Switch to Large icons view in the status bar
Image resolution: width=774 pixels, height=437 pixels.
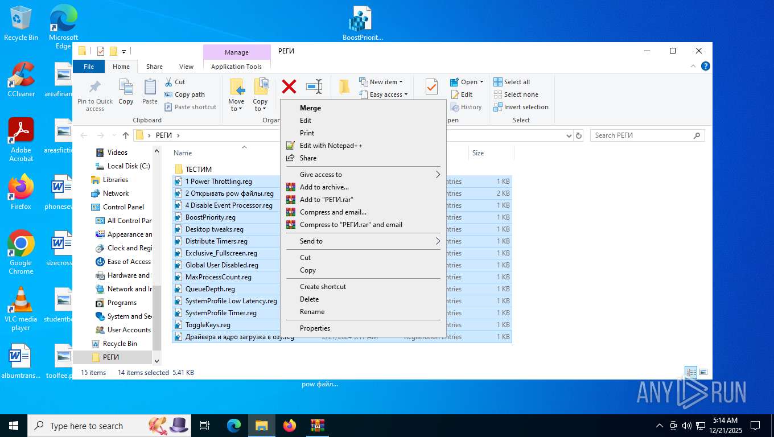[x=703, y=372]
